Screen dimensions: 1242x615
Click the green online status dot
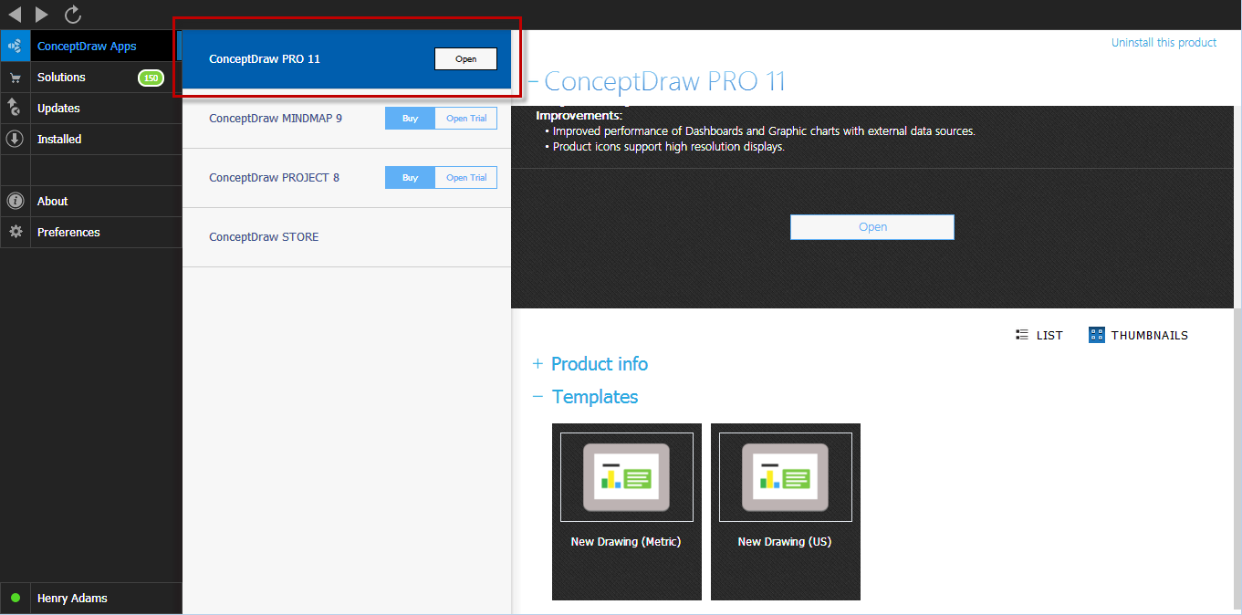tap(16, 599)
